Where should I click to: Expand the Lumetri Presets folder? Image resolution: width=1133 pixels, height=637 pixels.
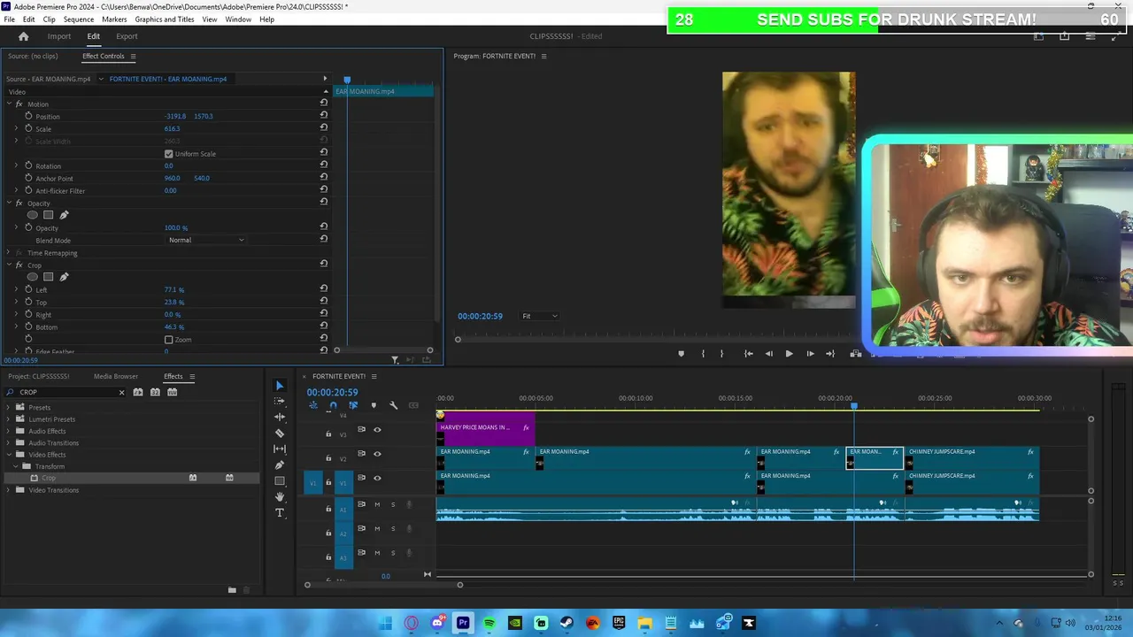click(x=9, y=419)
